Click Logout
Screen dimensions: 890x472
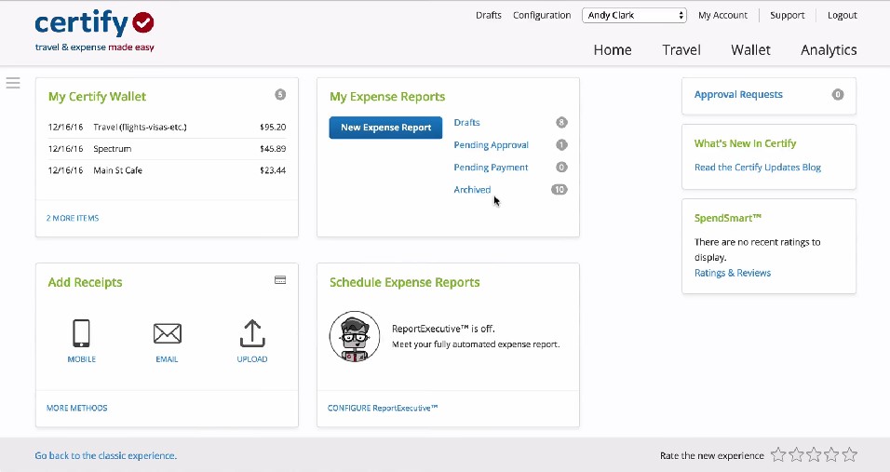[842, 15]
